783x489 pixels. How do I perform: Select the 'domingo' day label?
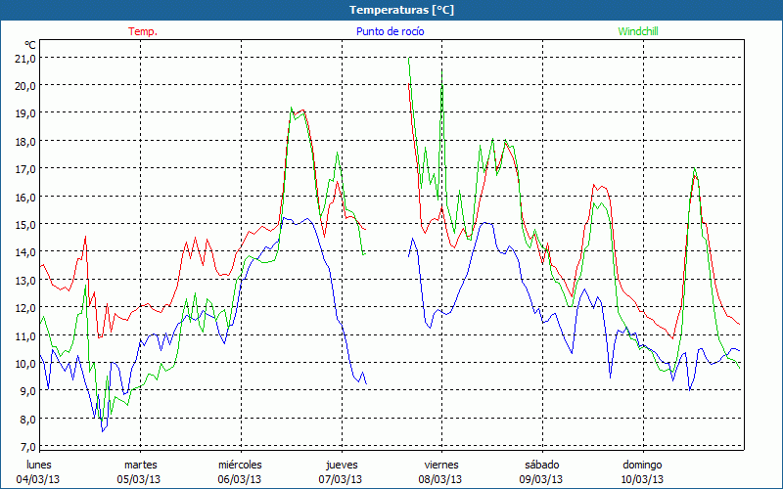click(x=642, y=465)
